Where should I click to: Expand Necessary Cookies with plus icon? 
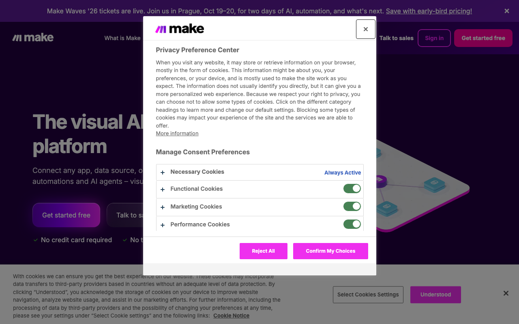[x=163, y=173]
